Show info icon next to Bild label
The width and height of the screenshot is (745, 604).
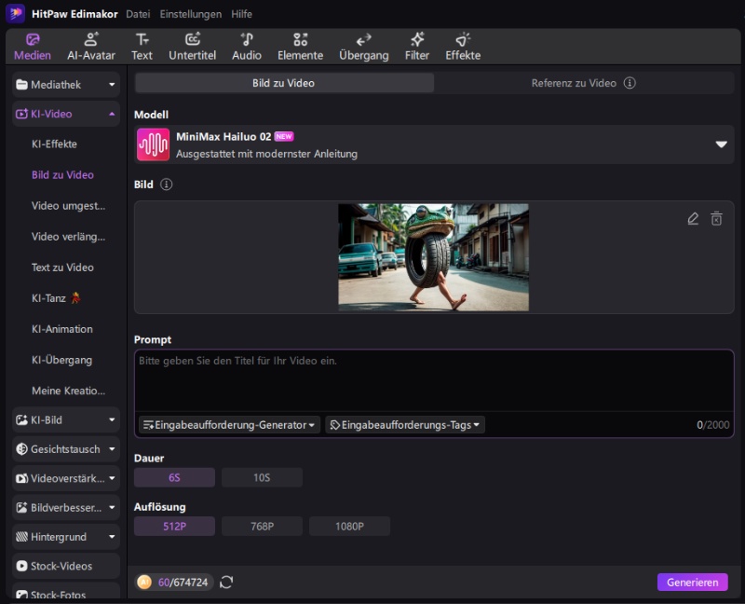167,185
